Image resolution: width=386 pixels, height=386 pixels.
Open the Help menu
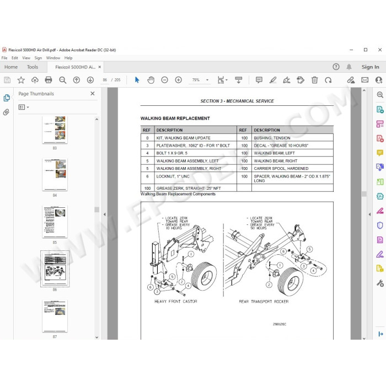[68, 58]
